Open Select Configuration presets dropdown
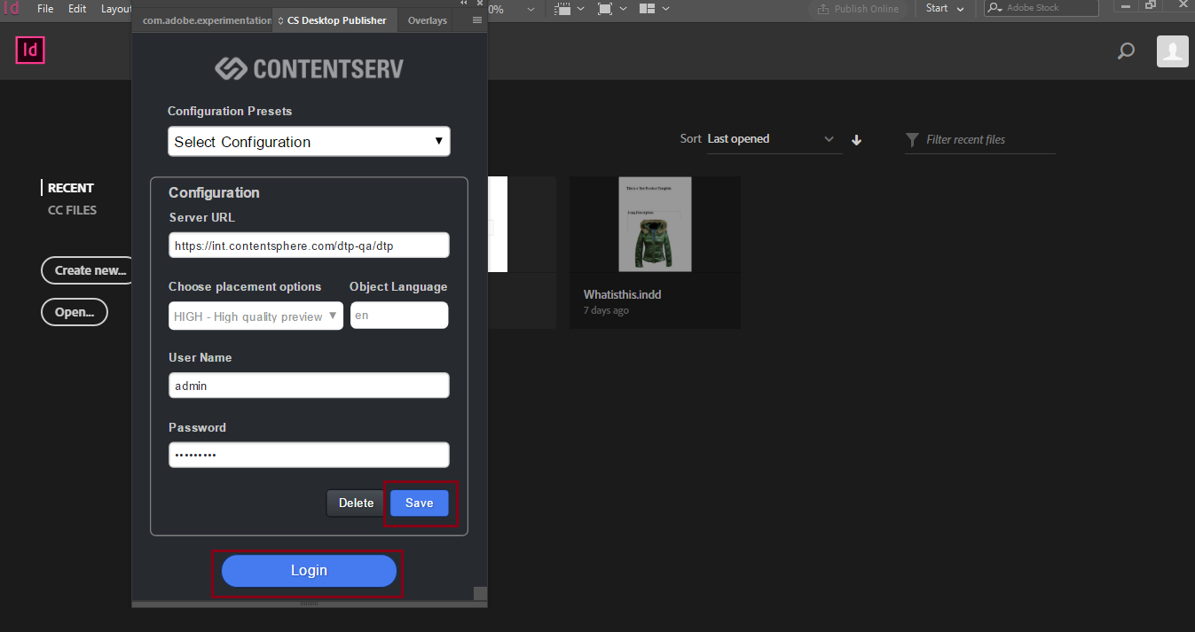The width and height of the screenshot is (1195, 632). point(309,142)
